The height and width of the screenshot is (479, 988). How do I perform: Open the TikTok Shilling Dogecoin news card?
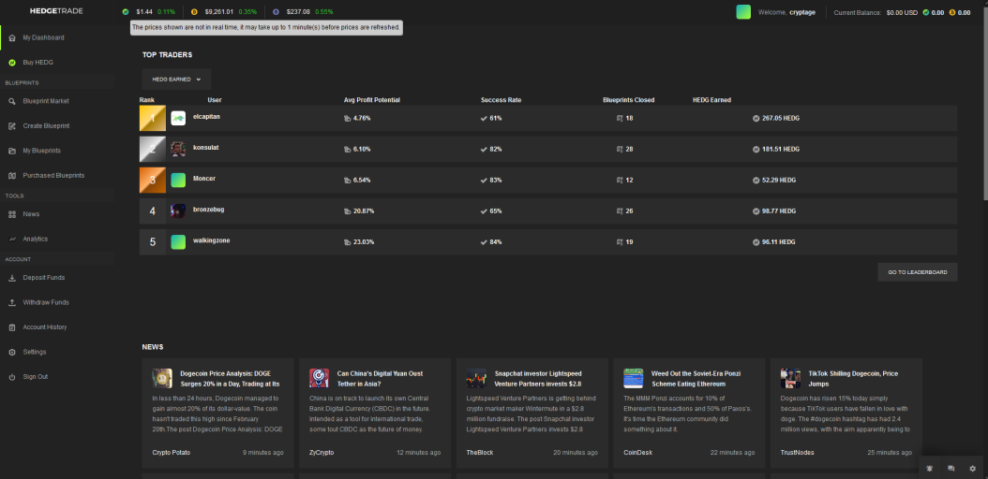click(846, 413)
